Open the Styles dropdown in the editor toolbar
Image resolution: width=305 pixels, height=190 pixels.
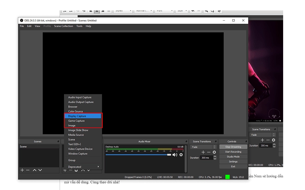(124, 11)
